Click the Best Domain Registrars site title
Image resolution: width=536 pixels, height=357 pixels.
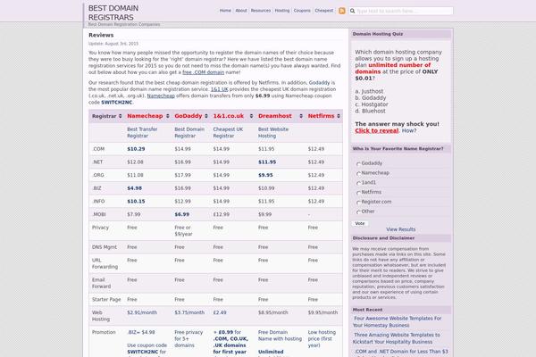(113, 12)
